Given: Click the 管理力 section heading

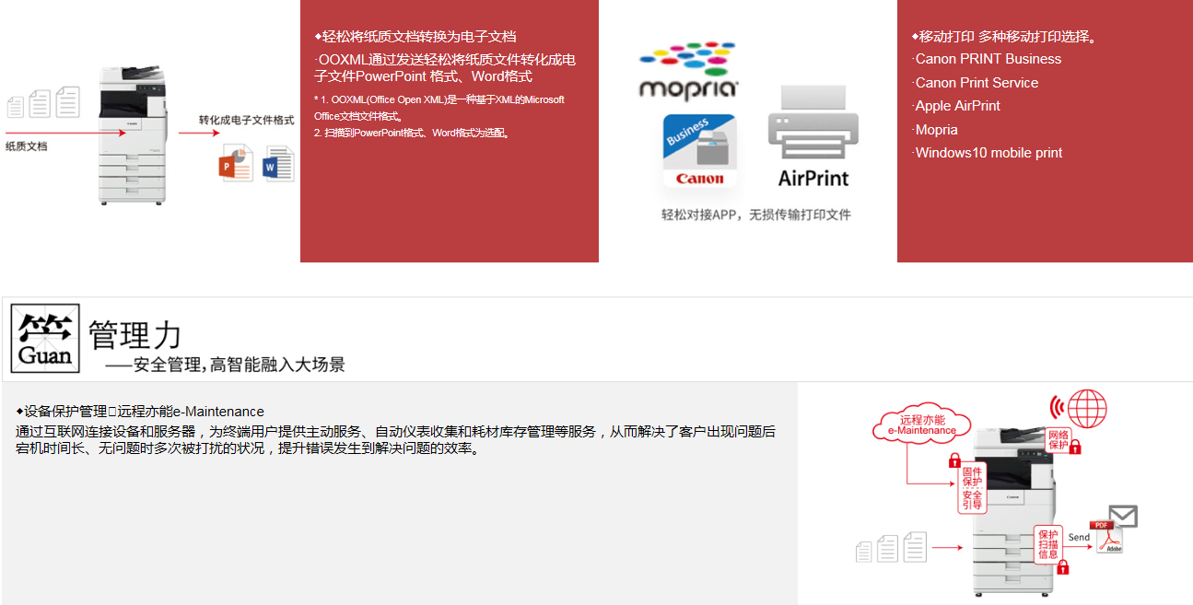Looking at the screenshot, I should (135, 334).
